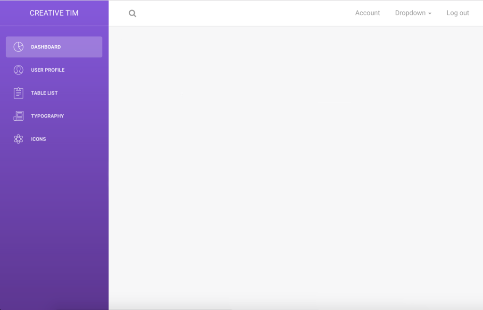The image size is (483, 310).
Task: Open the Typography text label
Action: [x=47, y=116]
